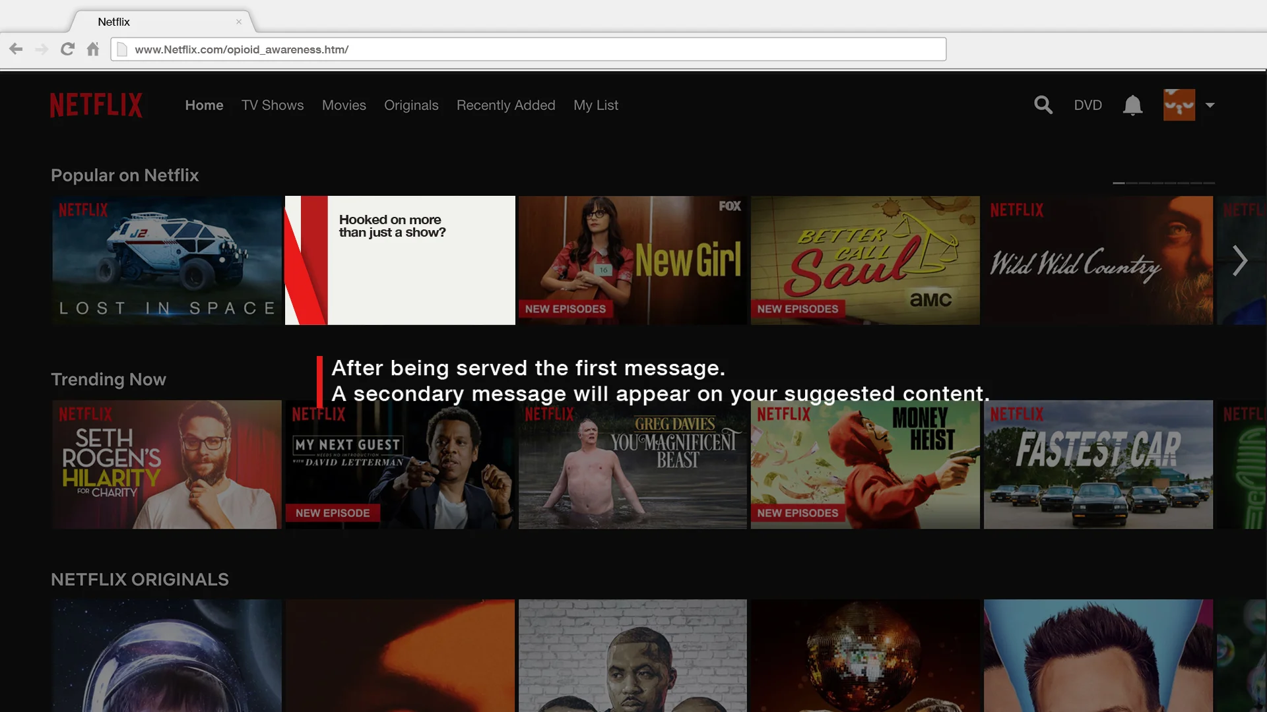Open the Home menu item
Viewport: 1267px width, 712px height.
click(204, 105)
